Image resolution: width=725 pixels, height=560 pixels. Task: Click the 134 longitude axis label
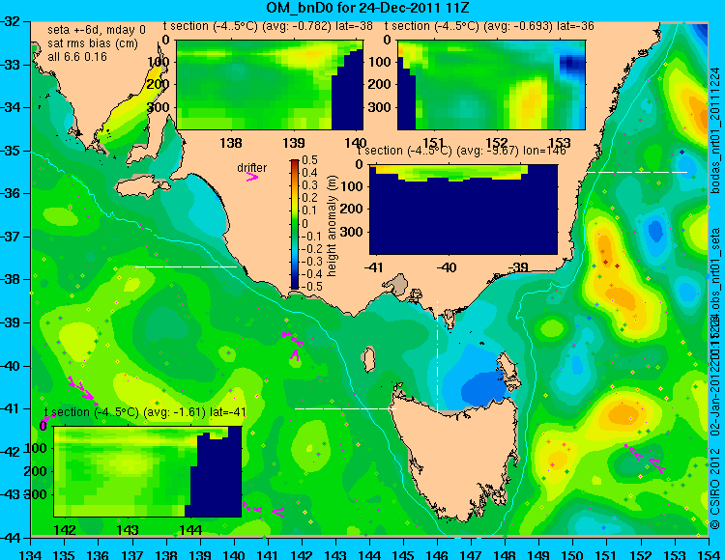click(31, 553)
